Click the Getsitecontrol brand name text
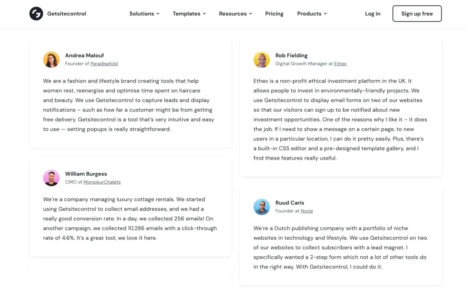This screenshot has height=297, width=469. coord(66,14)
